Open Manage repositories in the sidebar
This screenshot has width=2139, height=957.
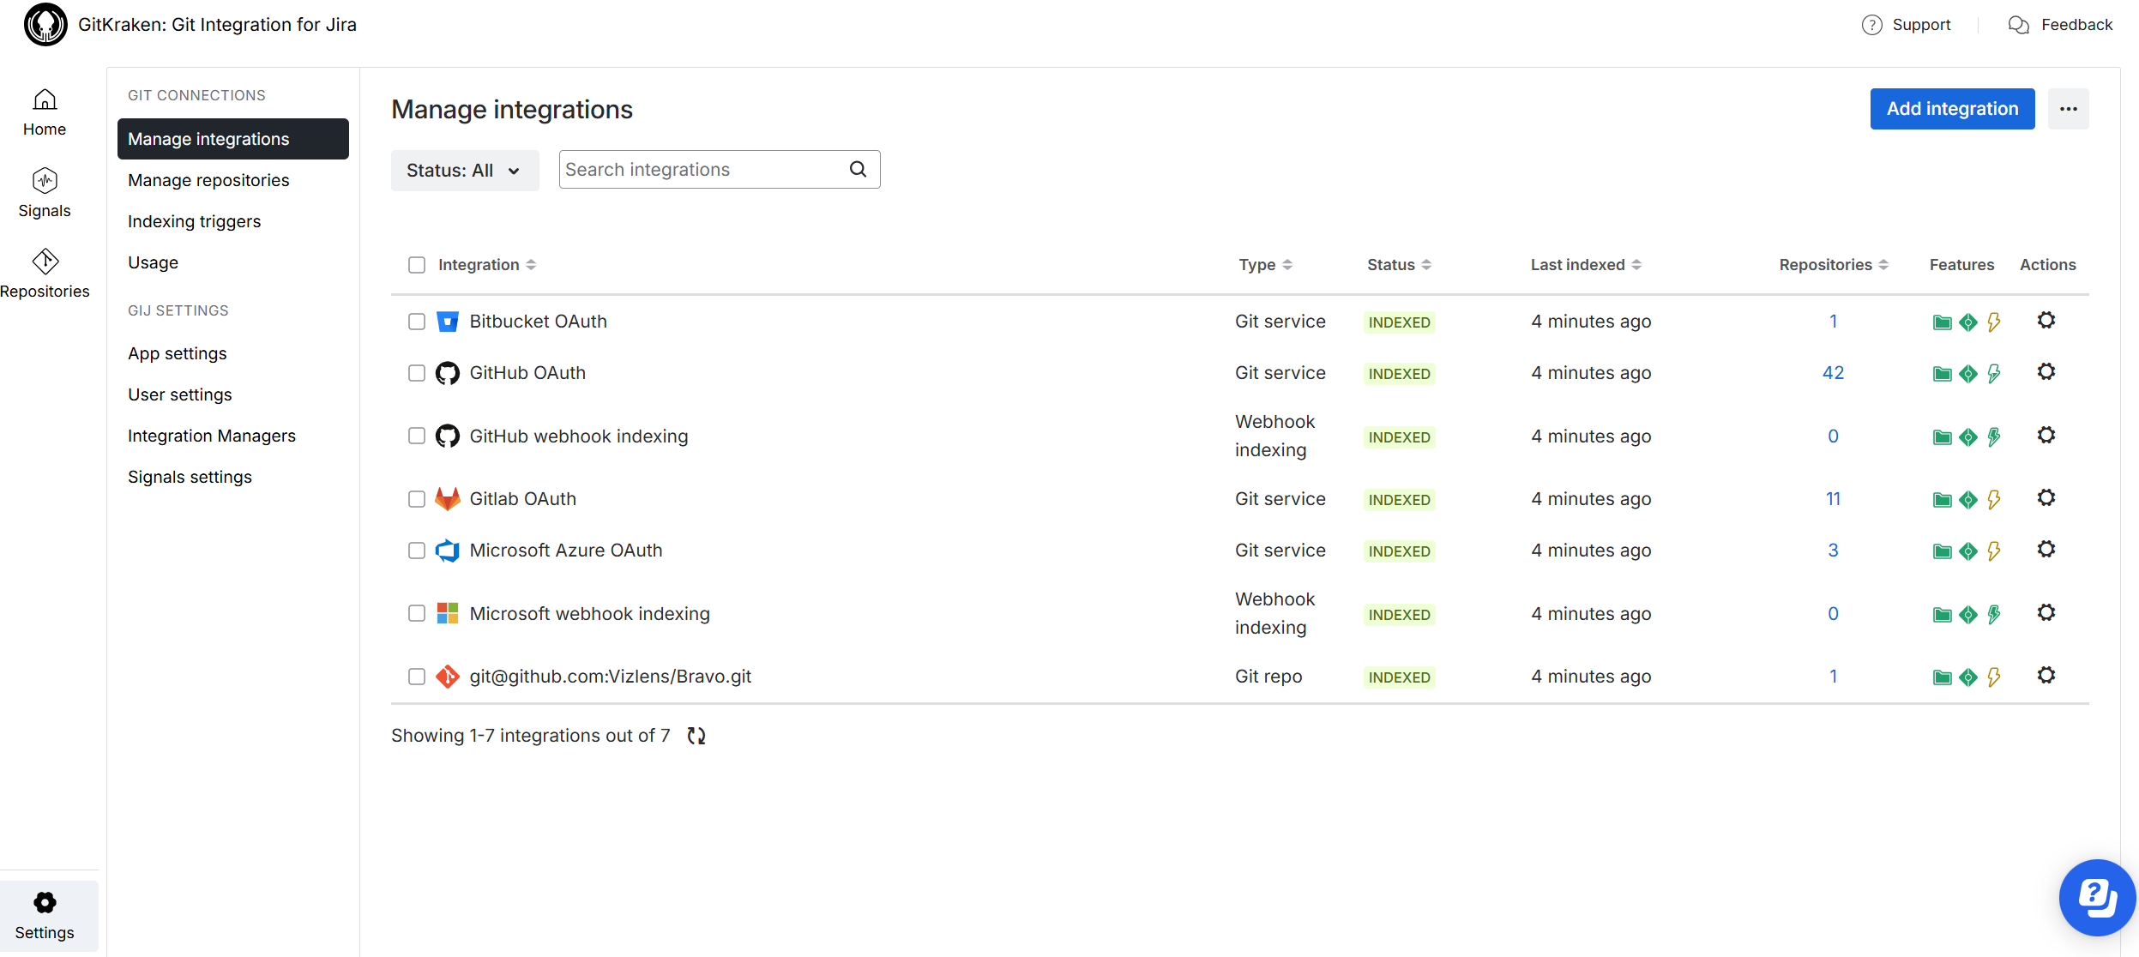208,180
